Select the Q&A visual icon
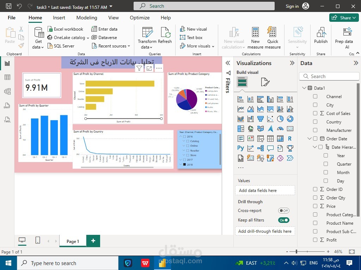 pyautogui.click(x=270, y=148)
